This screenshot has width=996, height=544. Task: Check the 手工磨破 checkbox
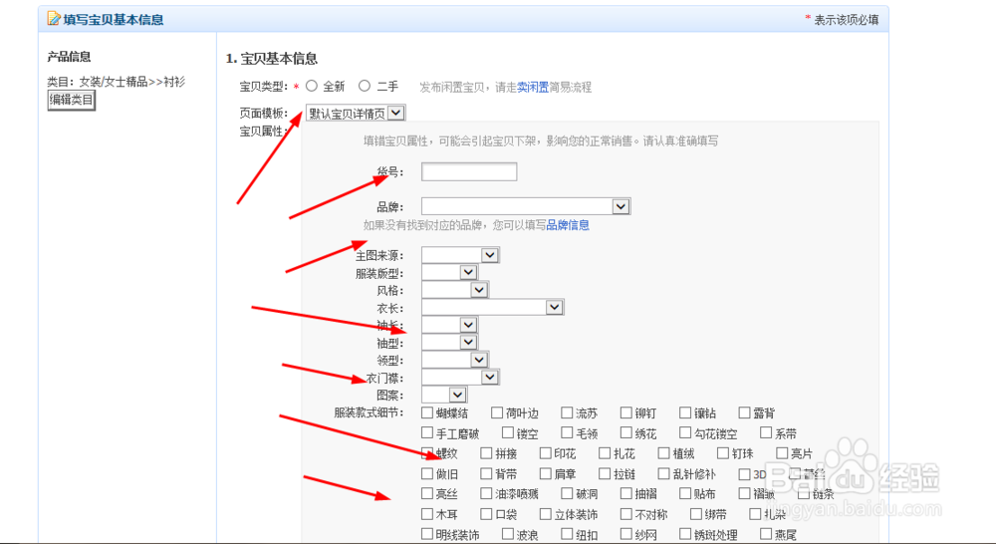click(x=427, y=432)
